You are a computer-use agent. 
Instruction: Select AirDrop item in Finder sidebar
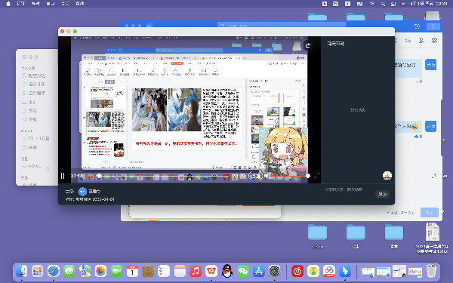point(34,75)
